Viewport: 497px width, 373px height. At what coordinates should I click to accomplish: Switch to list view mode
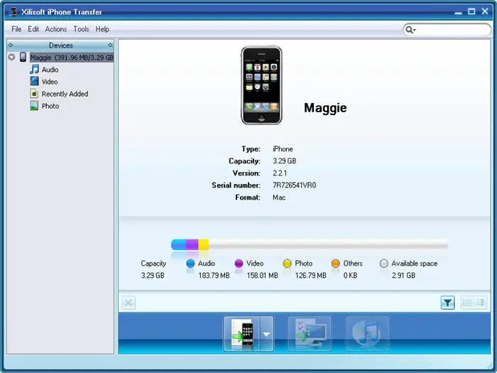(x=467, y=303)
